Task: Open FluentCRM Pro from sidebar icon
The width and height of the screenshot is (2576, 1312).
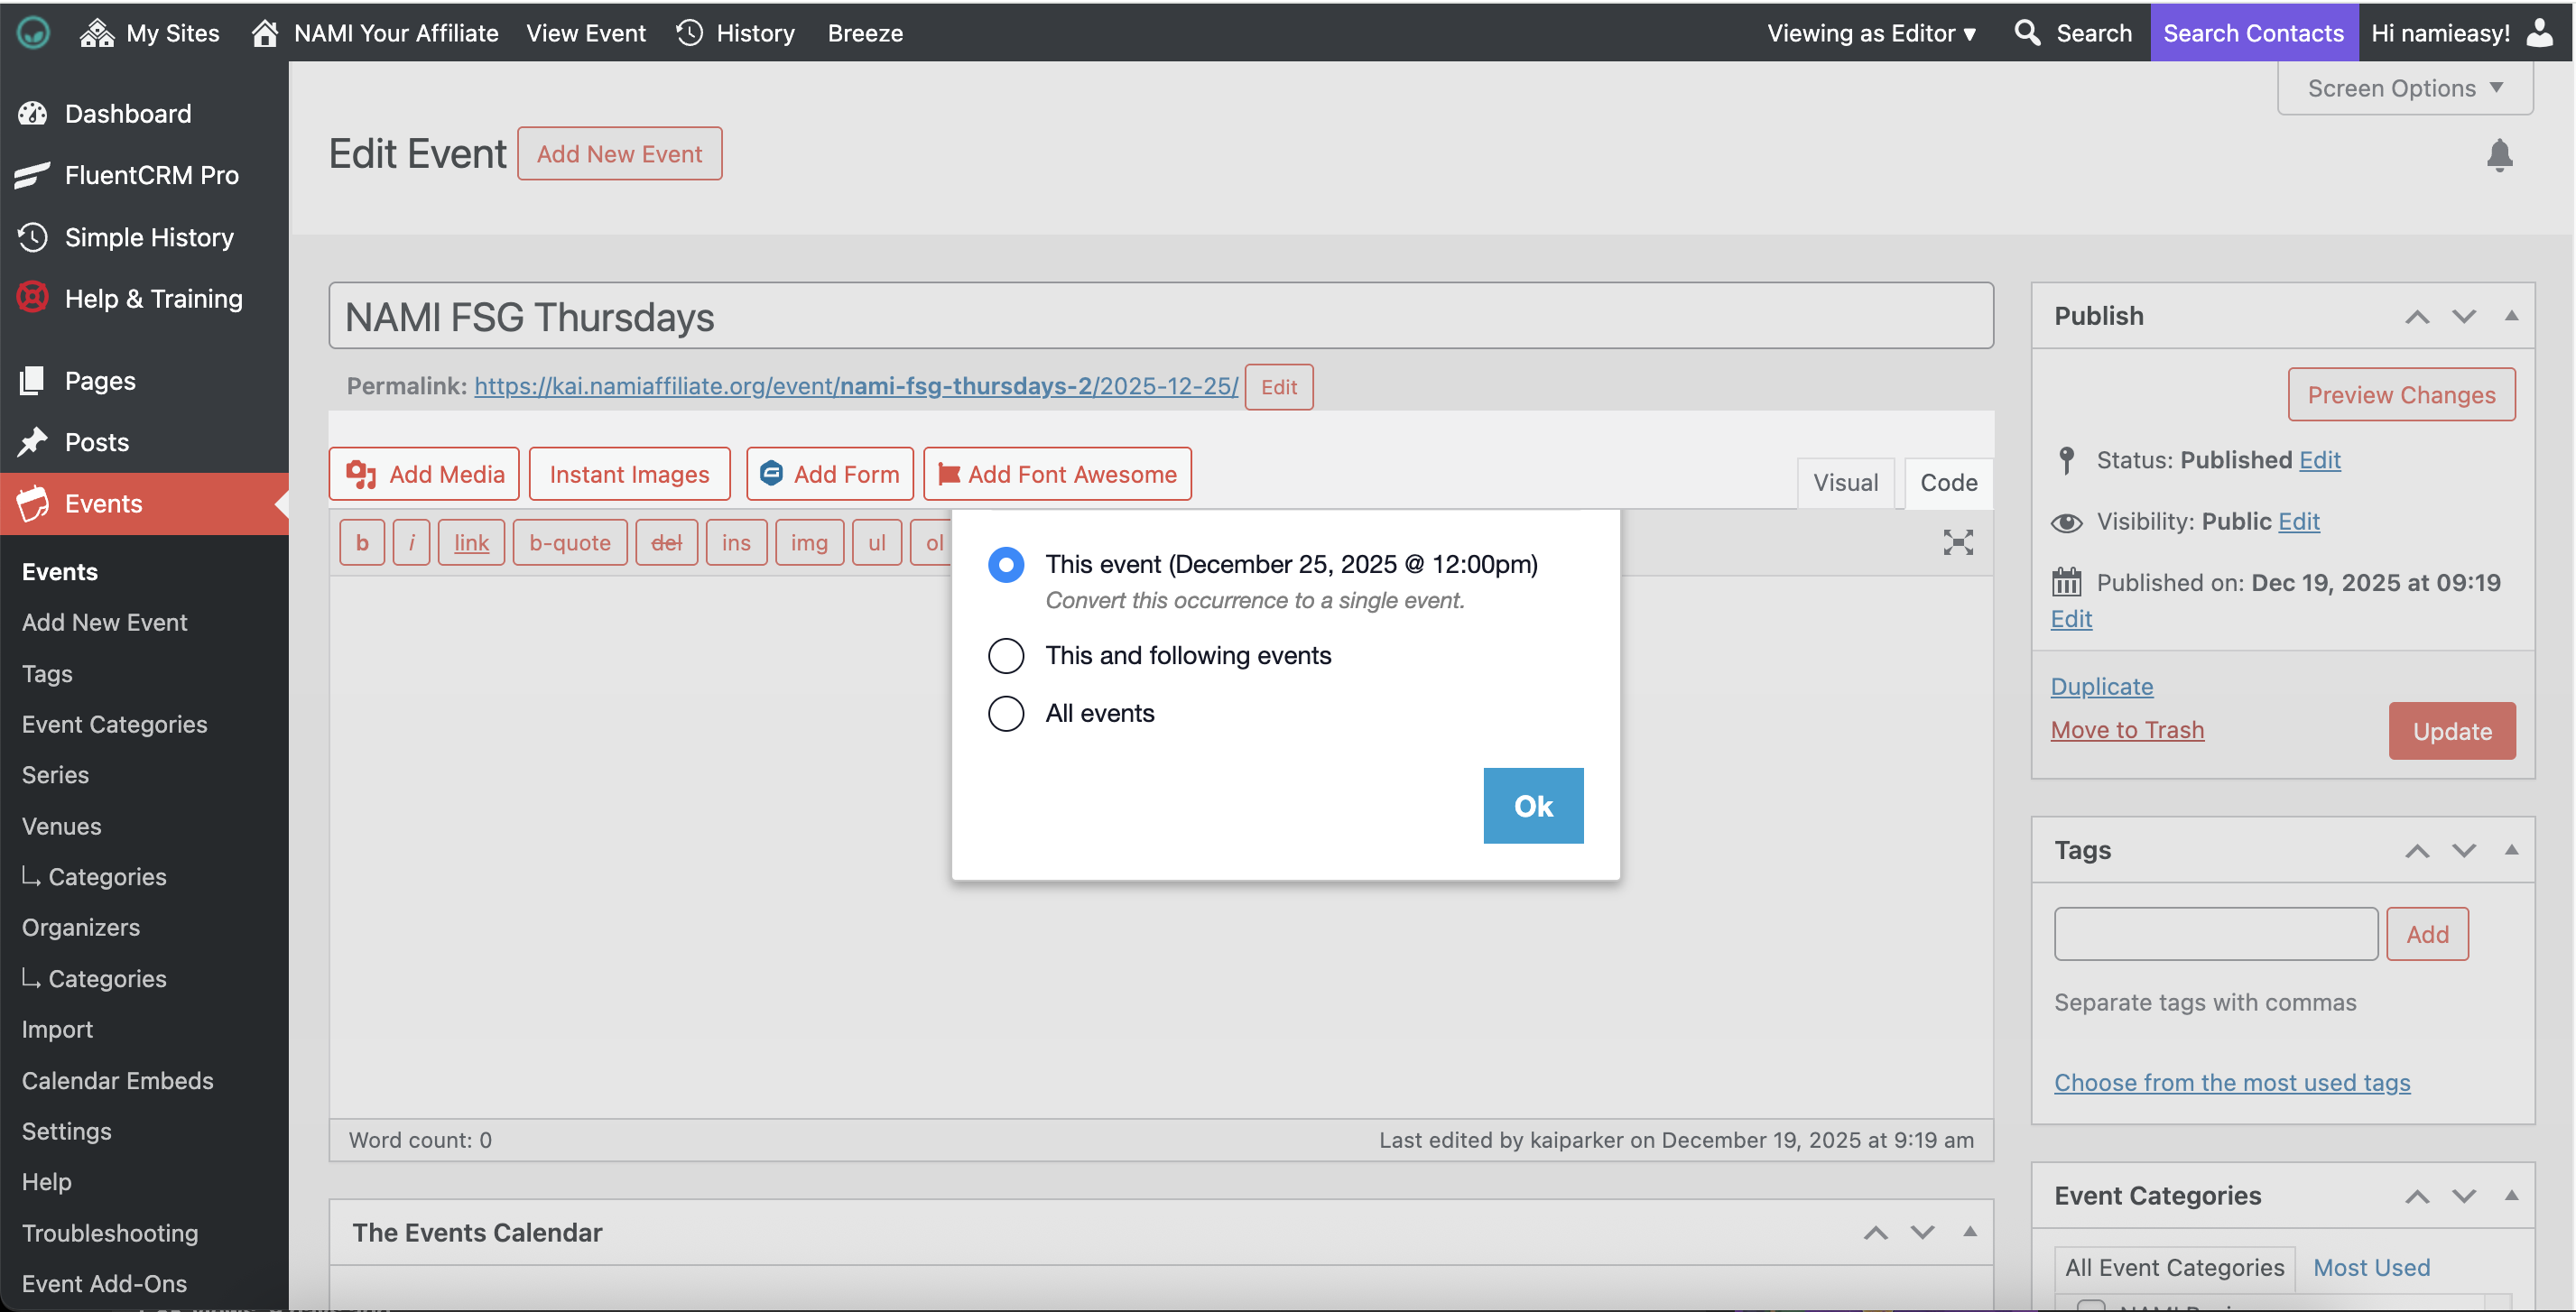Action: coord(32,175)
